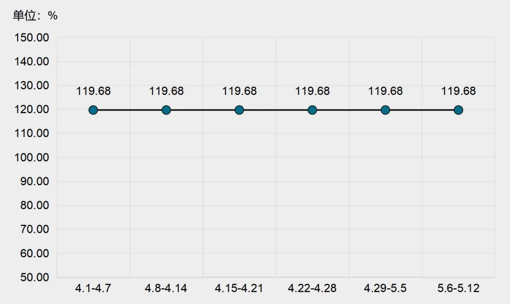
Task: Click the 100.00 y-axis label
Action: tap(34, 157)
